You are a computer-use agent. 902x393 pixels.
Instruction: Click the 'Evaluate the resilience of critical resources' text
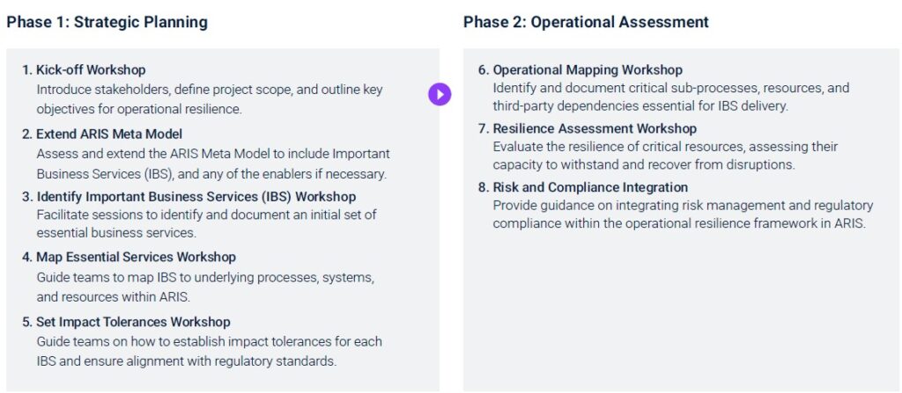point(665,156)
